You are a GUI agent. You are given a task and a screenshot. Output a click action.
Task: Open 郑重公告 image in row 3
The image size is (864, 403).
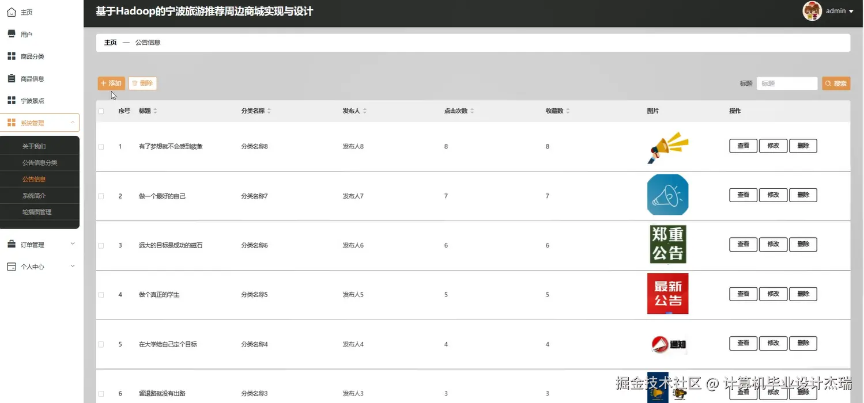tap(668, 245)
